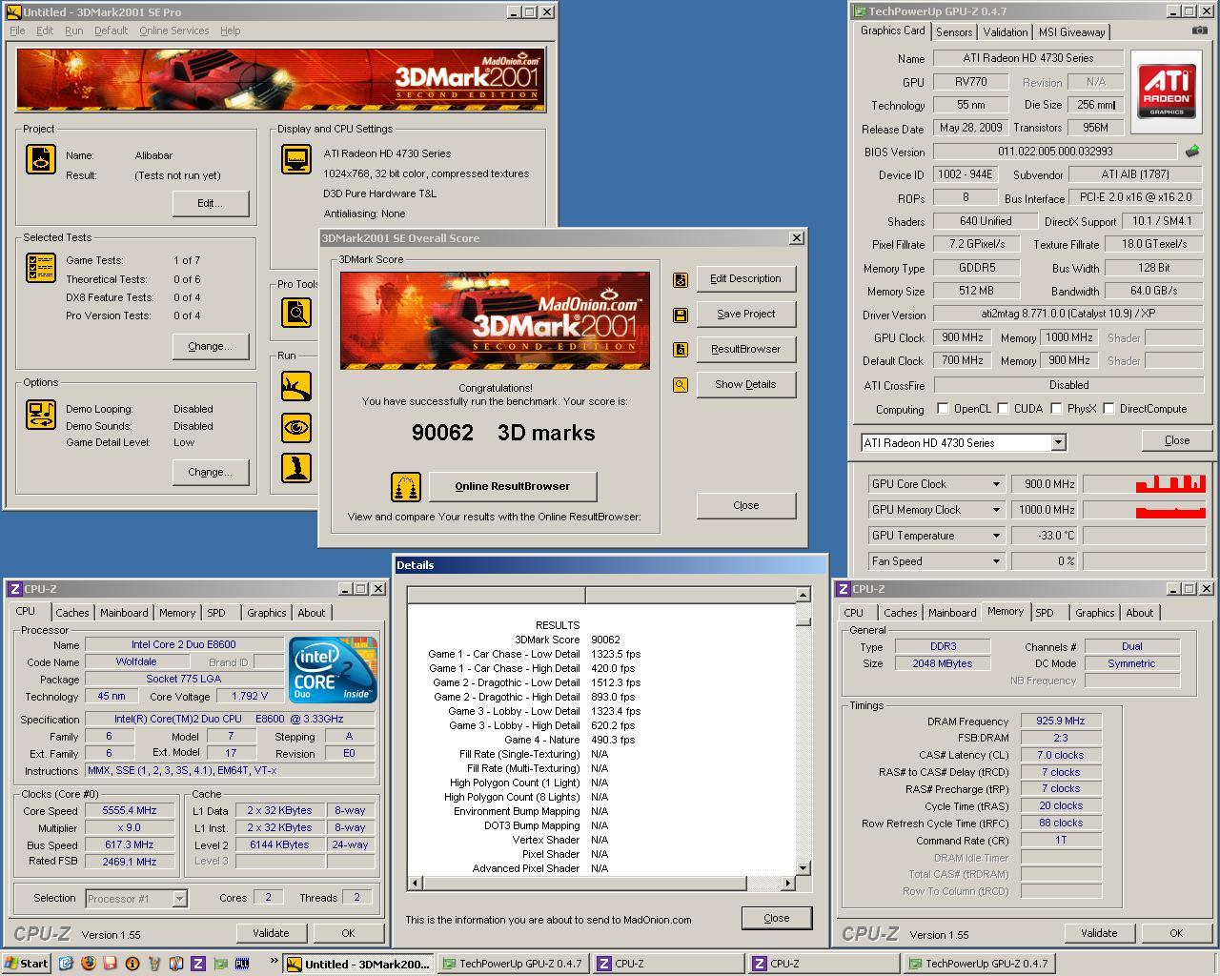Screen dimensions: 1220x976
Task: Open the Windows Start menu
Action: pos(27,964)
